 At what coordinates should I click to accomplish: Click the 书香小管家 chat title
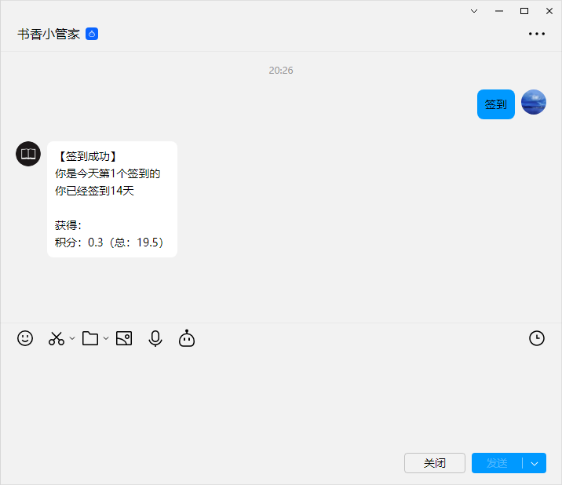[x=49, y=34]
